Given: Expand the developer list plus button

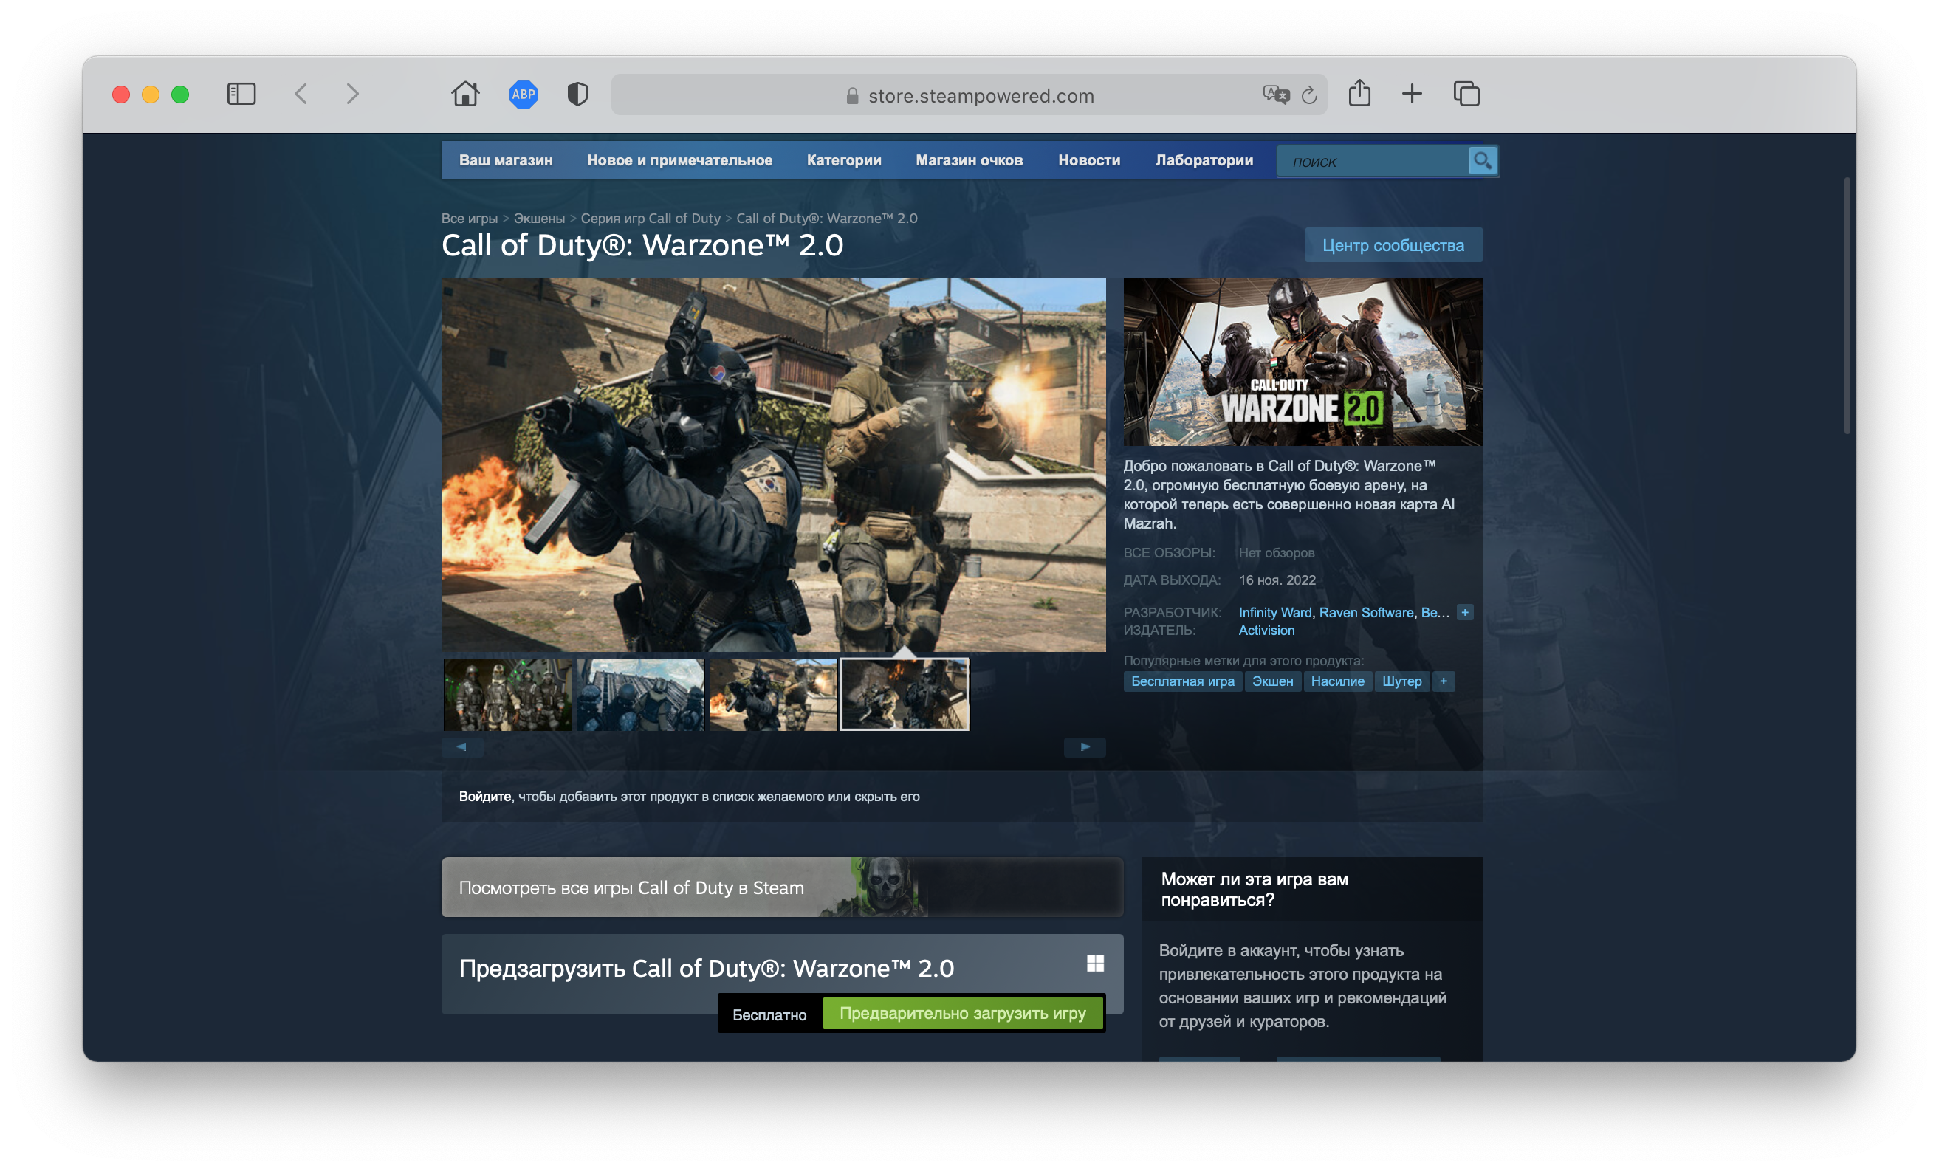Looking at the screenshot, I should (x=1464, y=612).
